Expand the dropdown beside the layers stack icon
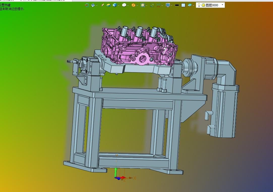 tap(193, 5)
